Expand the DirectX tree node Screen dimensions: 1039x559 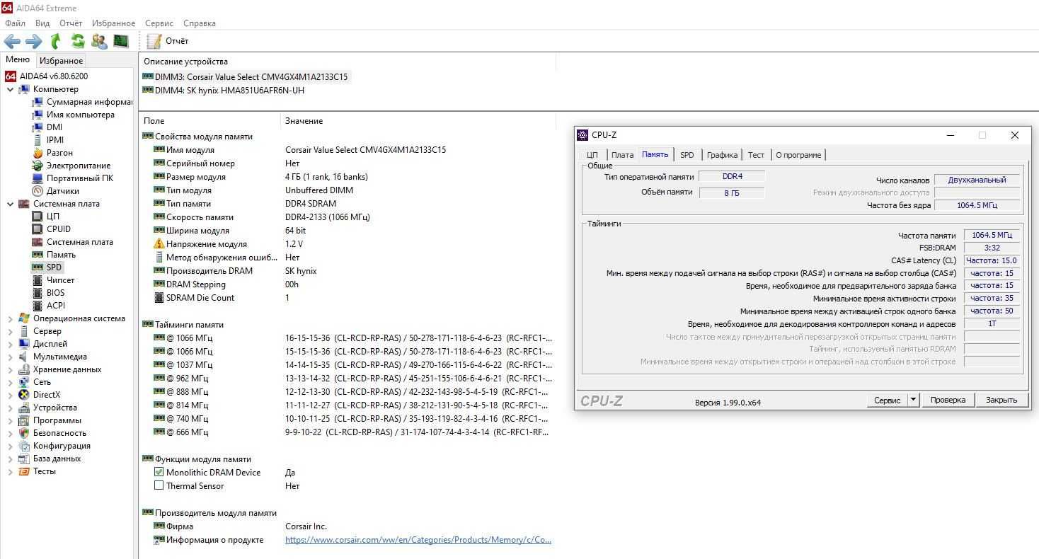(x=10, y=395)
